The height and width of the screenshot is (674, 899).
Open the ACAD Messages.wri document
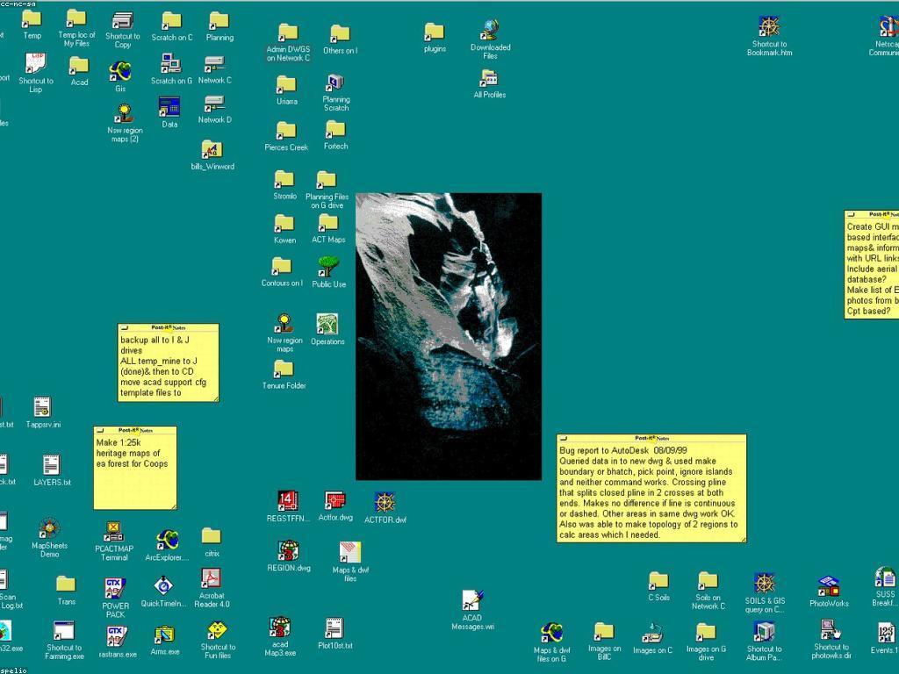tap(472, 600)
